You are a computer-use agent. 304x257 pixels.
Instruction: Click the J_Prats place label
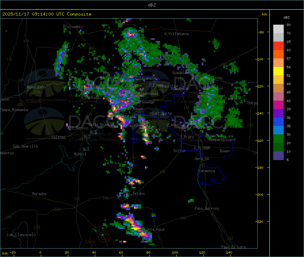(187, 137)
